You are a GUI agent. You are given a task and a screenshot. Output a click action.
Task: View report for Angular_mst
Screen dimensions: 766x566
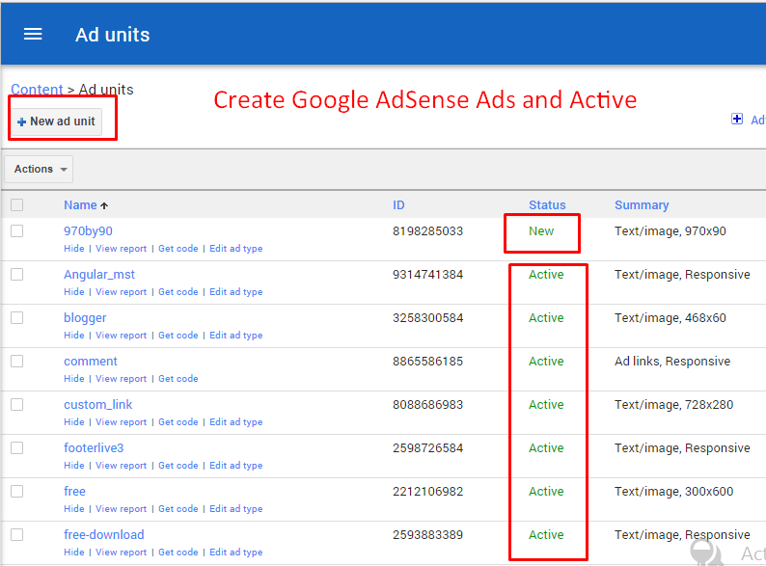[122, 292]
